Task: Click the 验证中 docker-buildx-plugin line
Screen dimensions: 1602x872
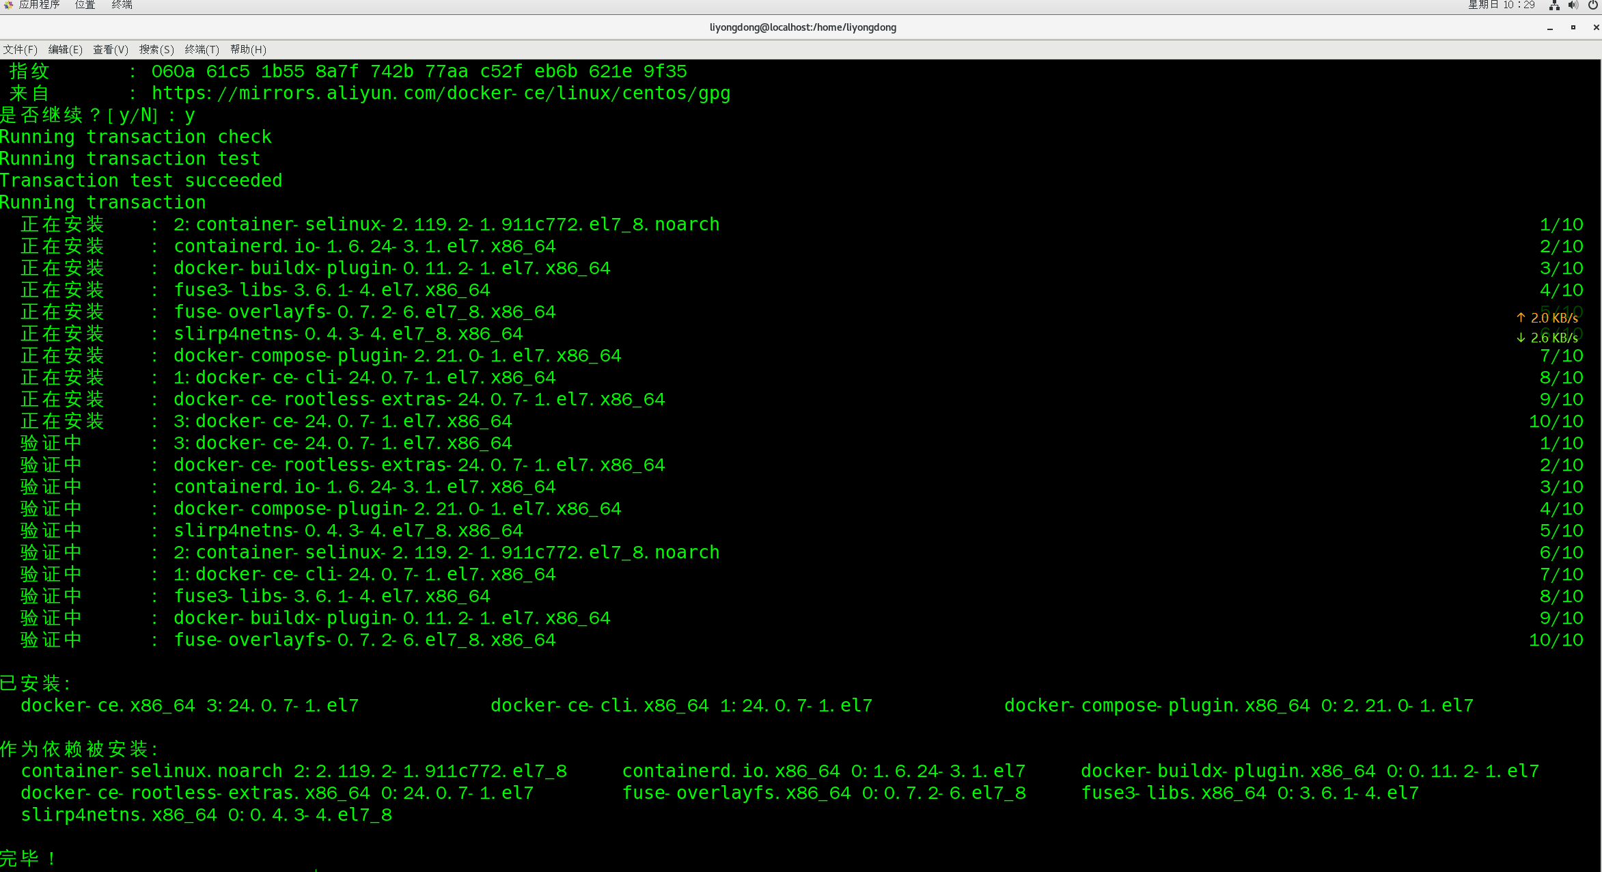Action: click(x=802, y=618)
